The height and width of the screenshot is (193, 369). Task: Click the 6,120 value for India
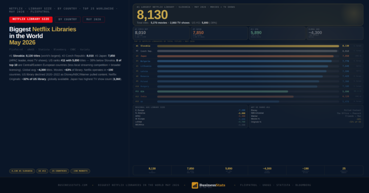point(345,97)
